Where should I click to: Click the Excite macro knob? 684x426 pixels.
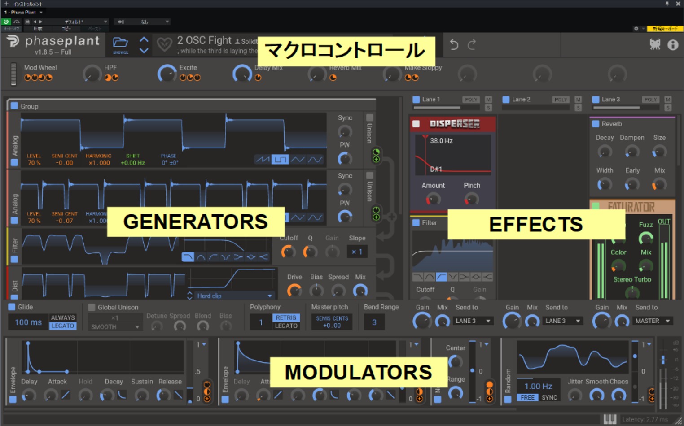click(x=167, y=74)
